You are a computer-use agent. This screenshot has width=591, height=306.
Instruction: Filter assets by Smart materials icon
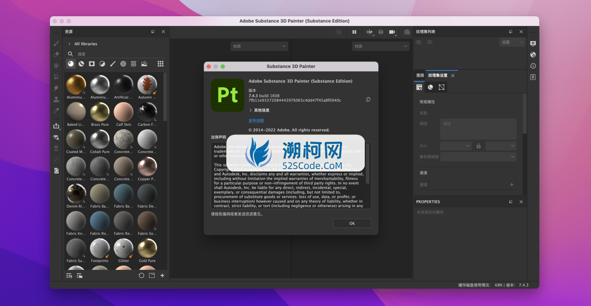pos(81,64)
